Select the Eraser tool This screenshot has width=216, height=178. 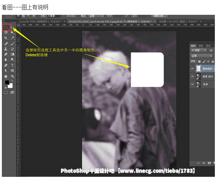coord(6,54)
